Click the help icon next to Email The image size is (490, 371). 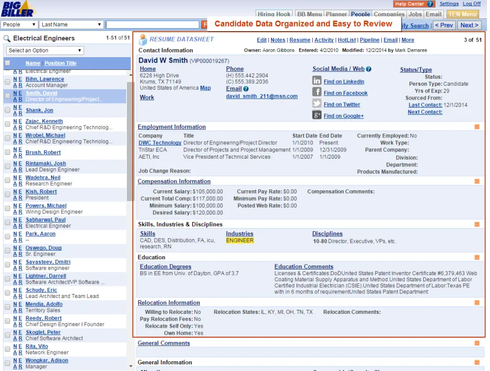click(246, 89)
